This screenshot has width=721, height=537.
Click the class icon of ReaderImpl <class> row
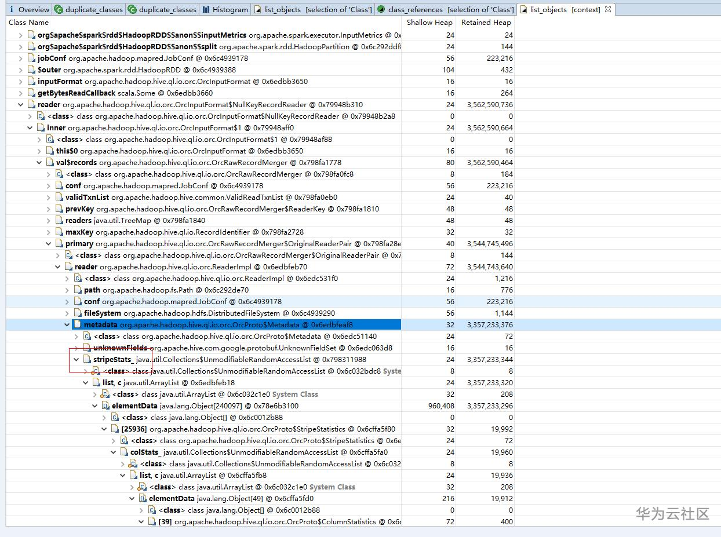(78, 278)
